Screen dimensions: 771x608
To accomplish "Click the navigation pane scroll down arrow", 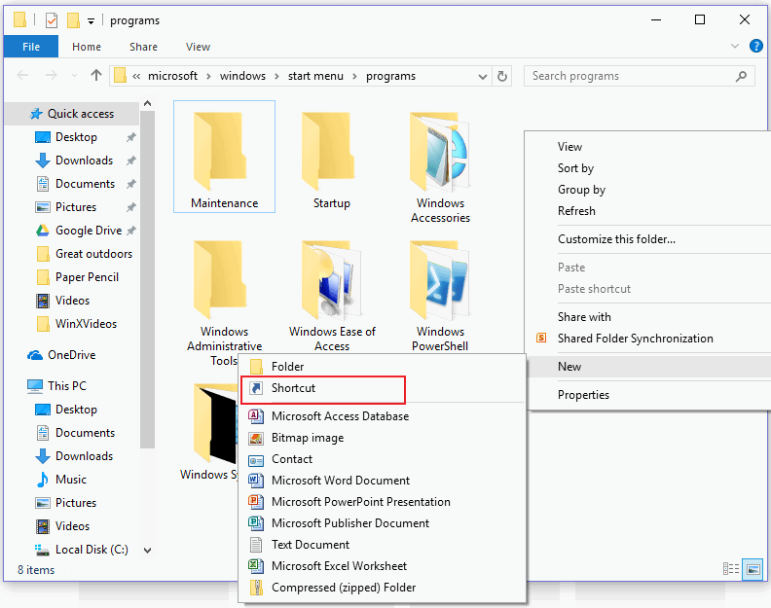I will point(147,550).
